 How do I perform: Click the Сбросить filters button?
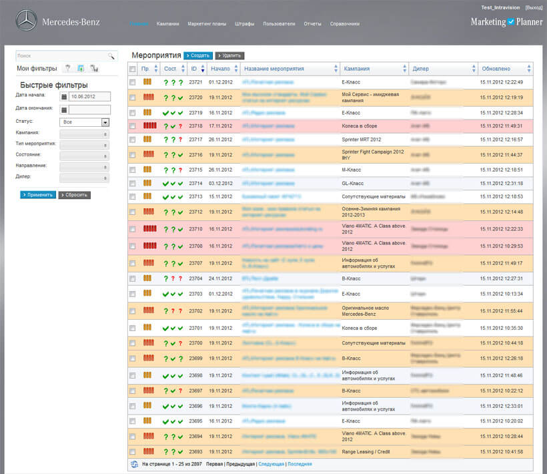[74, 195]
